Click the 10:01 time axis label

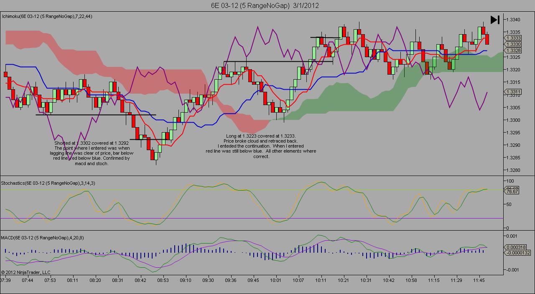tap(276, 281)
